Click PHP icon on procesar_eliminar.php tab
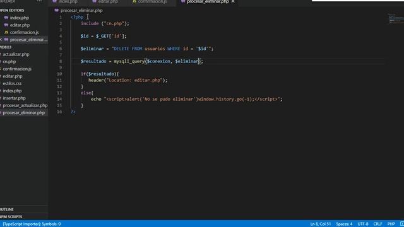404x227 pixels. click(183, 1)
